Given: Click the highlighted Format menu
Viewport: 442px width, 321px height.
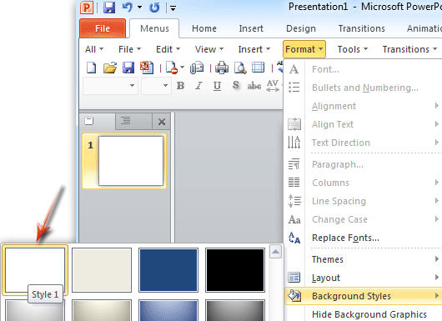Looking at the screenshot, I should pos(304,49).
